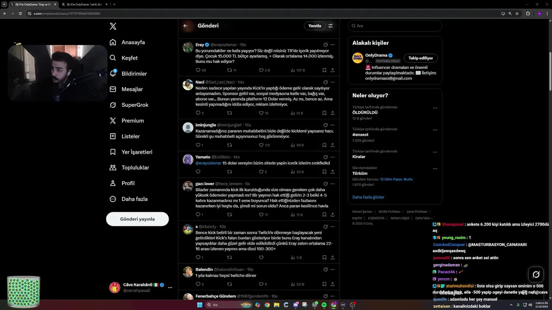Image resolution: width=552 pixels, height=310 pixels.
Task: Open Naci's post more options
Action: pos(332,82)
